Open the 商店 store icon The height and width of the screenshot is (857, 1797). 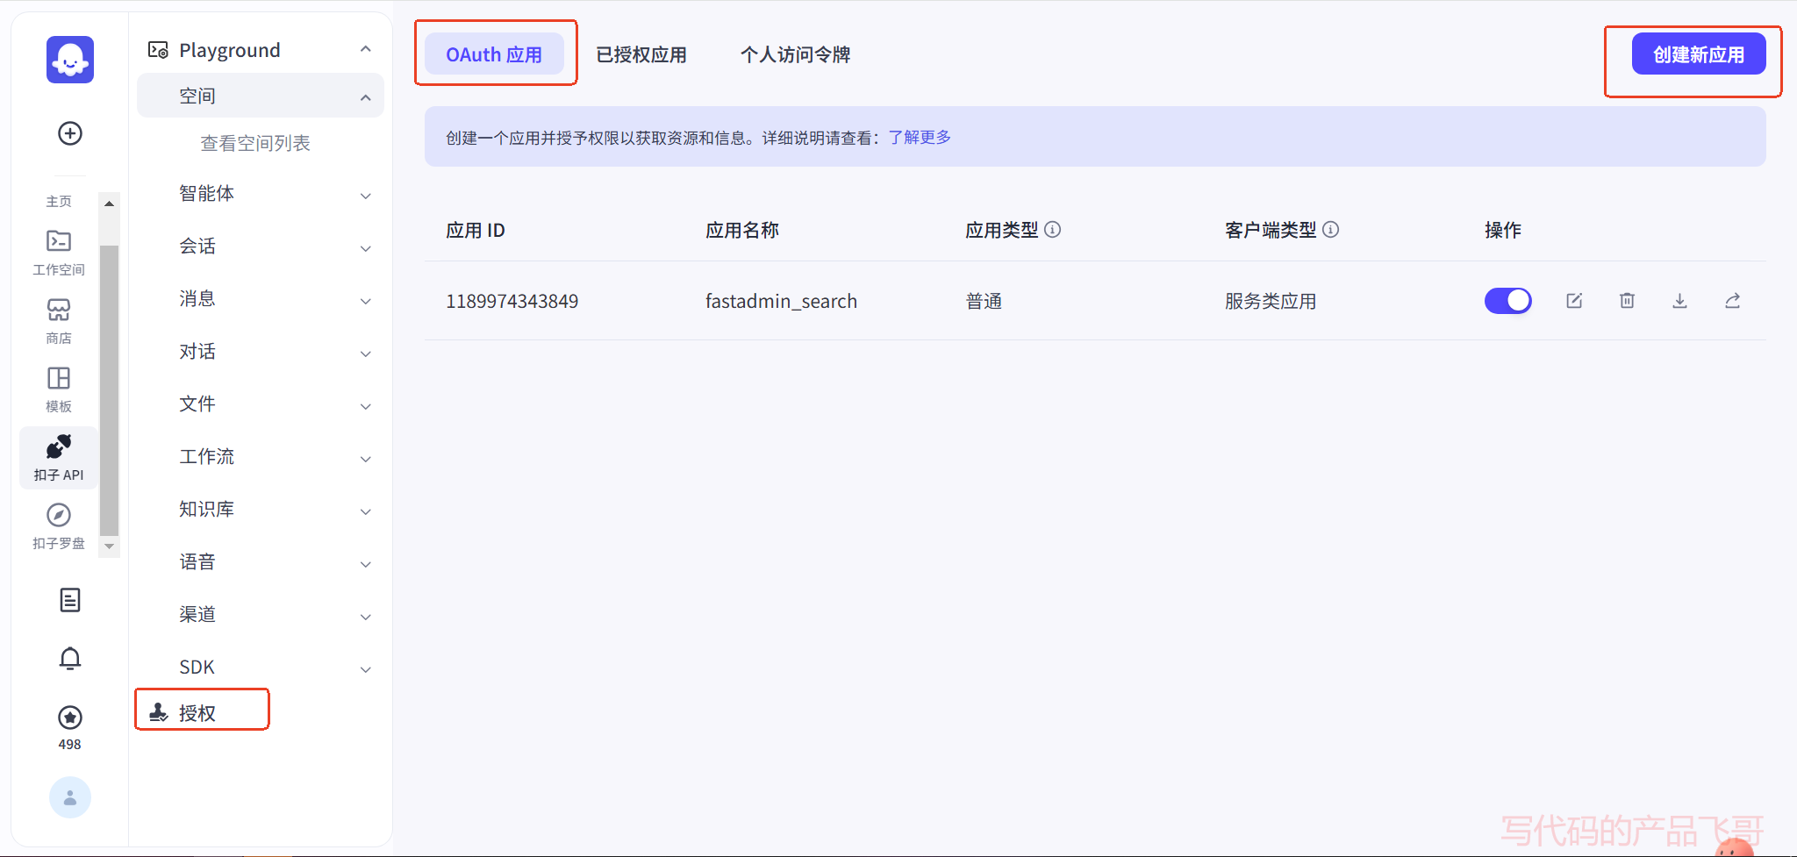(59, 320)
